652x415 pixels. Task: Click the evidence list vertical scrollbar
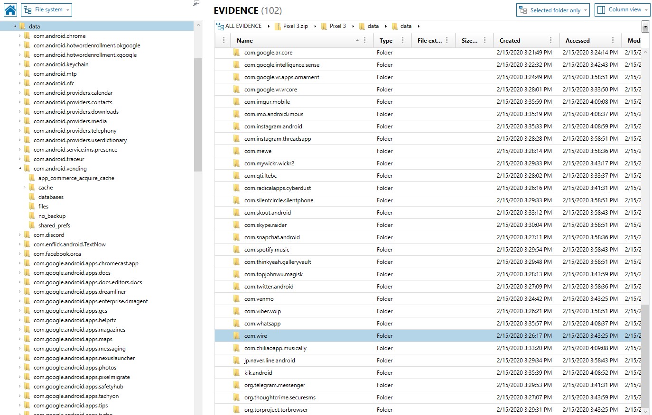pyautogui.click(x=645, y=355)
